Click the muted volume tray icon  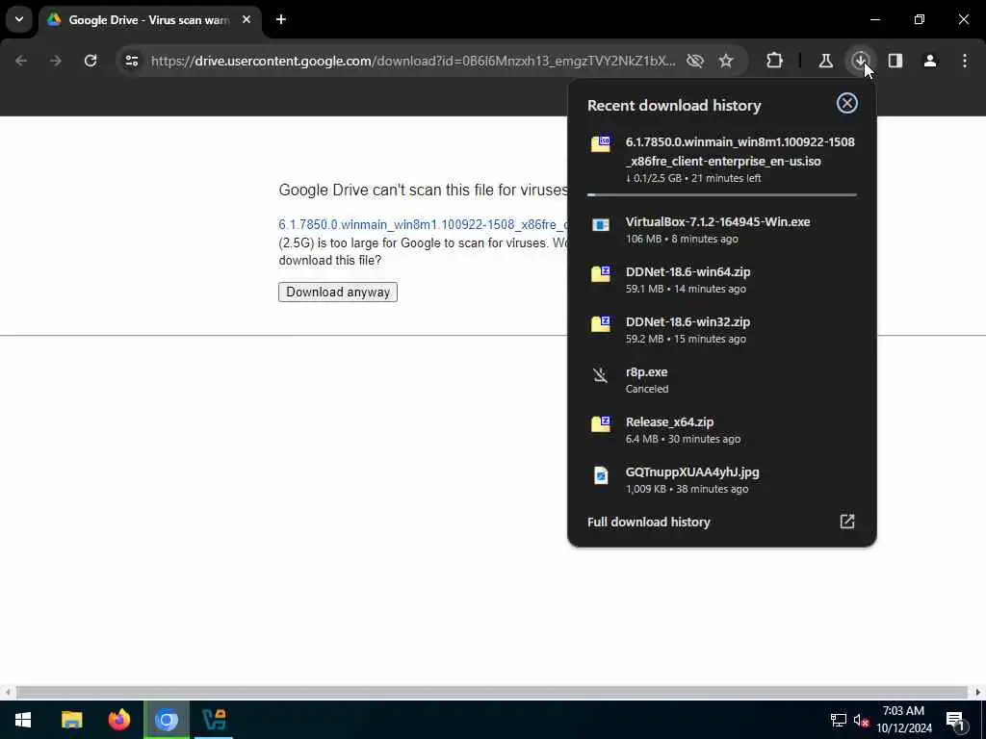coord(861,720)
